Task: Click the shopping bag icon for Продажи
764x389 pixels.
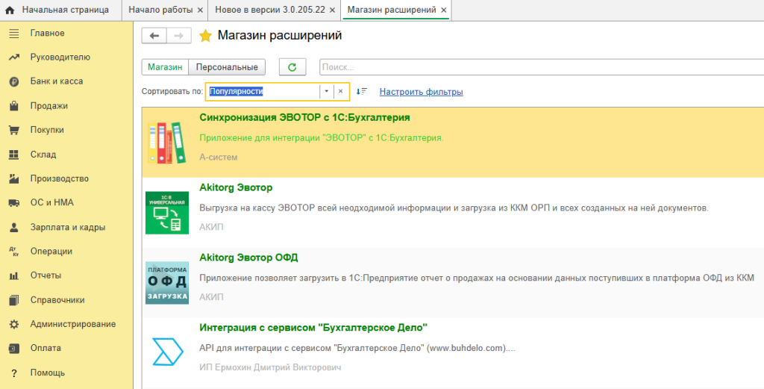Action: pos(13,106)
